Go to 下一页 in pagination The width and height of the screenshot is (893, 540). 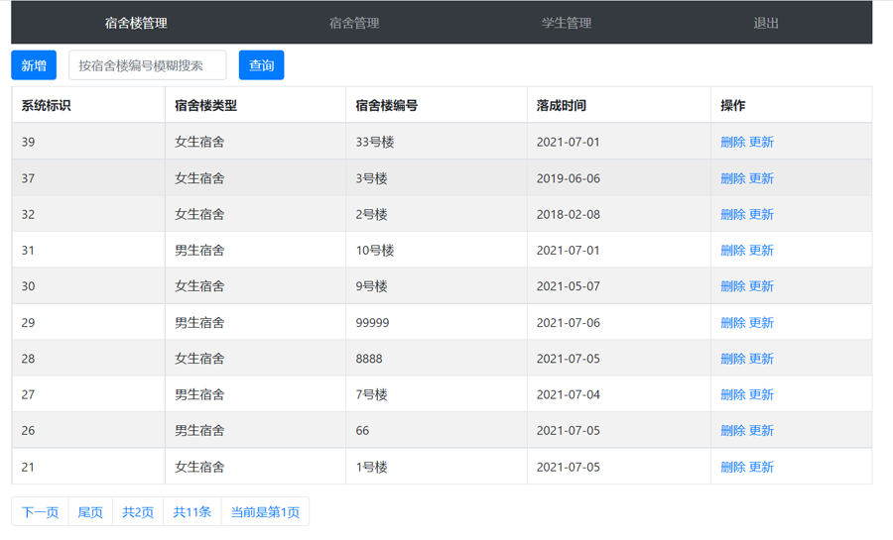click(40, 512)
